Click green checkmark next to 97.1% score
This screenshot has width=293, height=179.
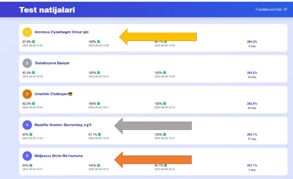tap(99, 134)
